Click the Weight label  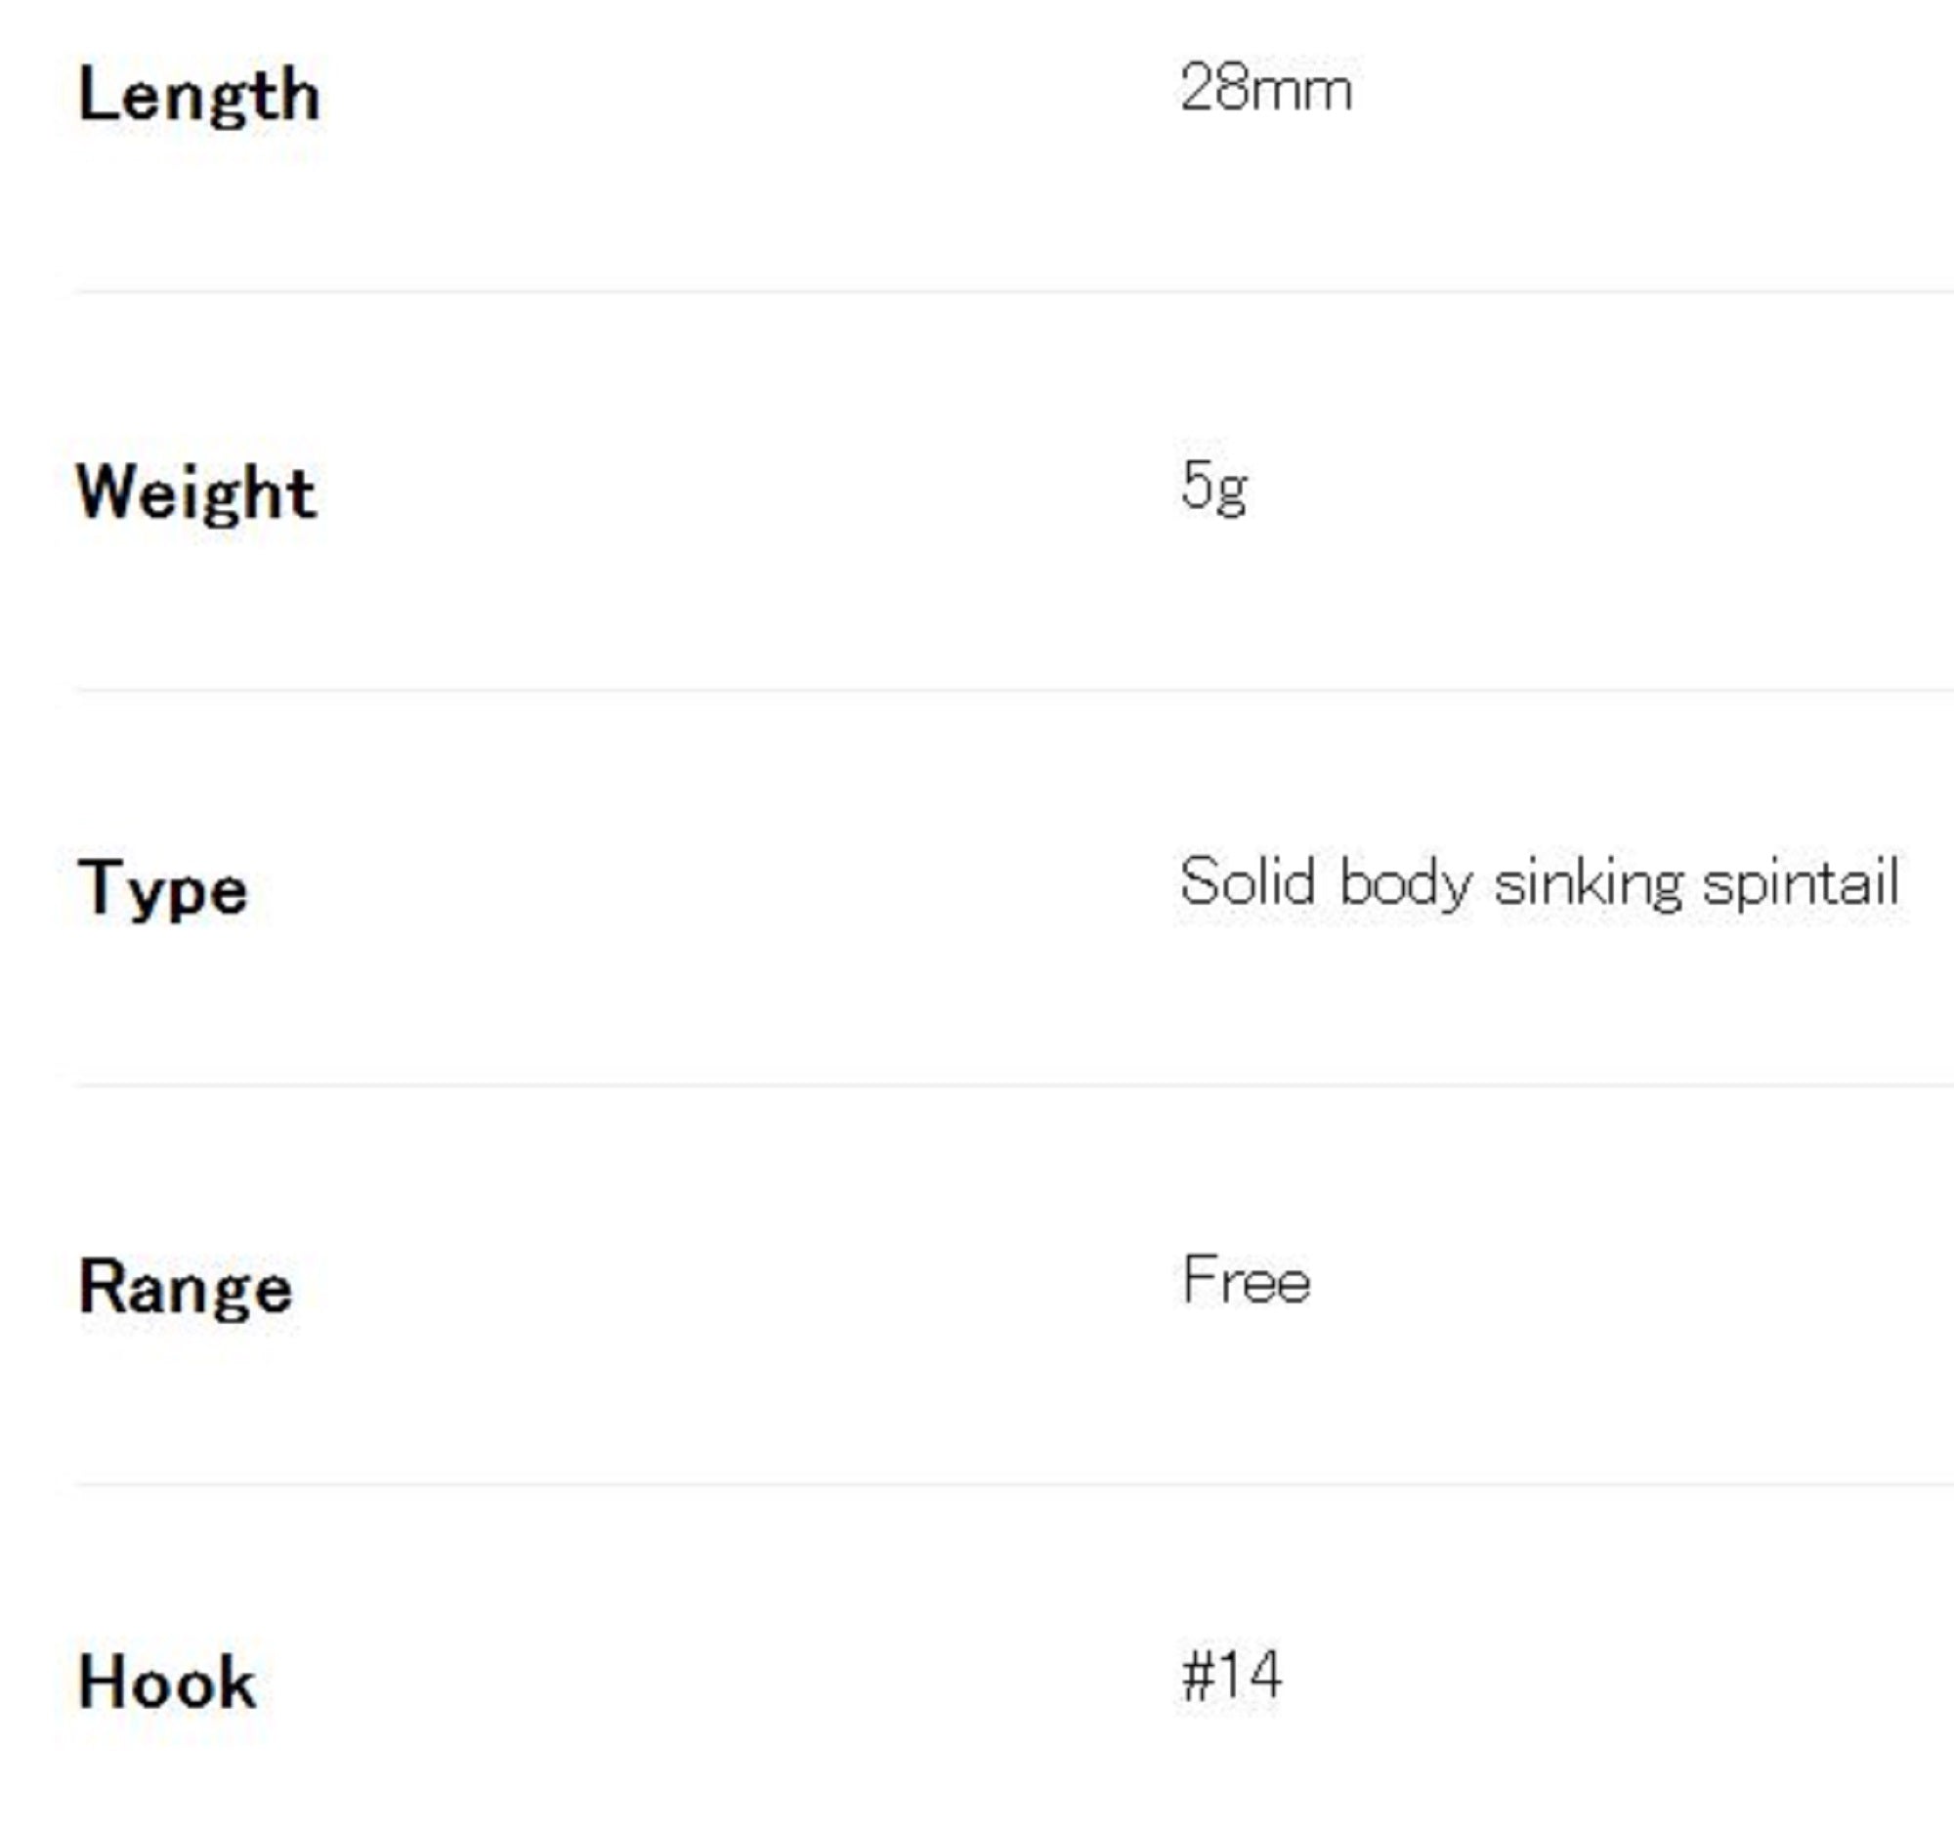(x=196, y=492)
